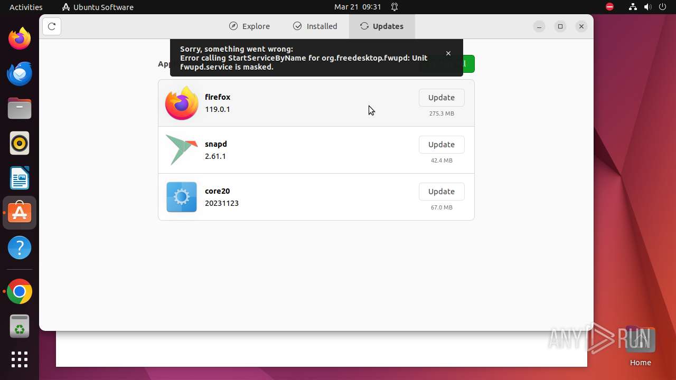
Task: Select the snapd row title
Action: click(216, 144)
